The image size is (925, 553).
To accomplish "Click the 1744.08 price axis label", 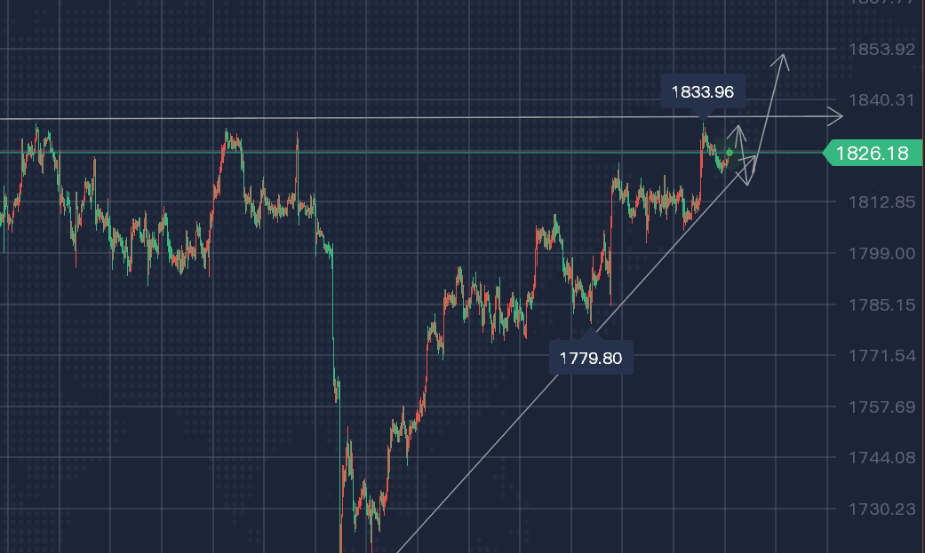I will (881, 457).
